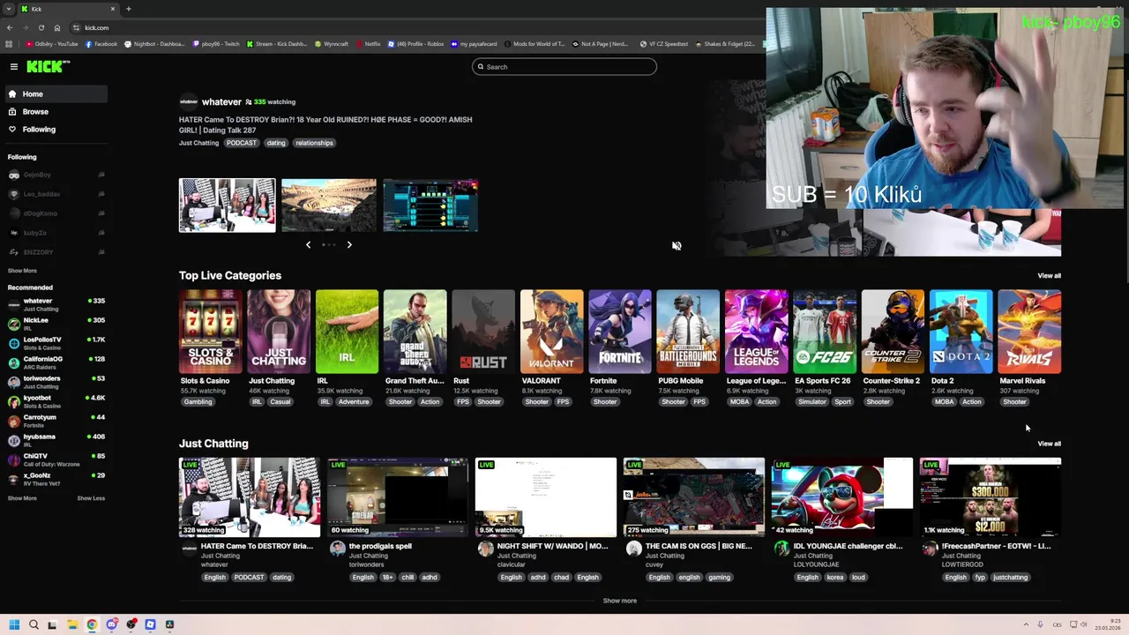Open the Dota 2 category cover
The image size is (1129, 635).
pyautogui.click(x=961, y=332)
